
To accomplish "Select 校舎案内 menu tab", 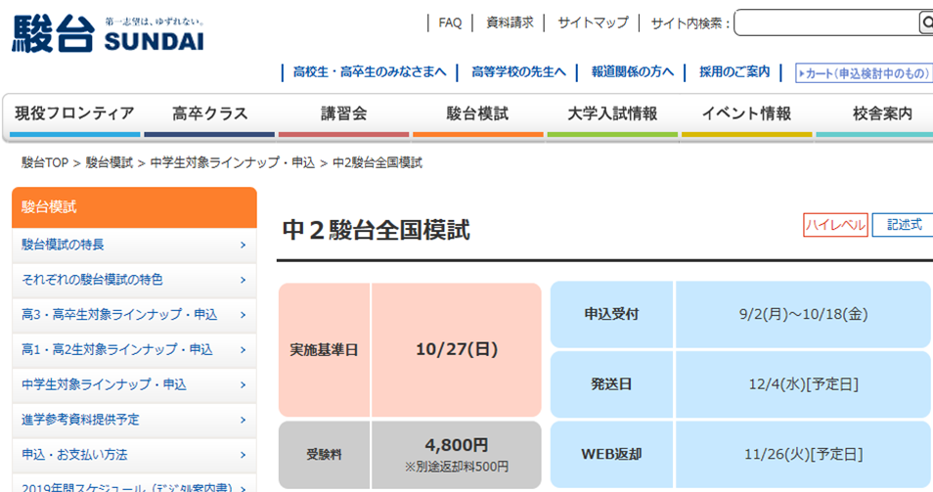I will click(874, 116).
